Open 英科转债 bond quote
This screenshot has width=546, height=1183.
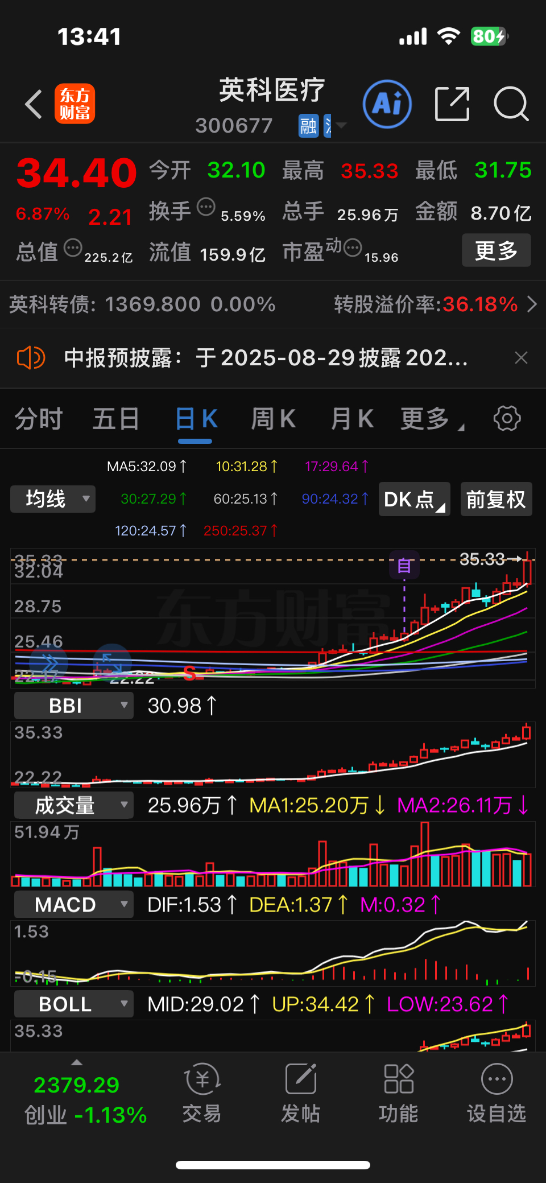pos(142,304)
